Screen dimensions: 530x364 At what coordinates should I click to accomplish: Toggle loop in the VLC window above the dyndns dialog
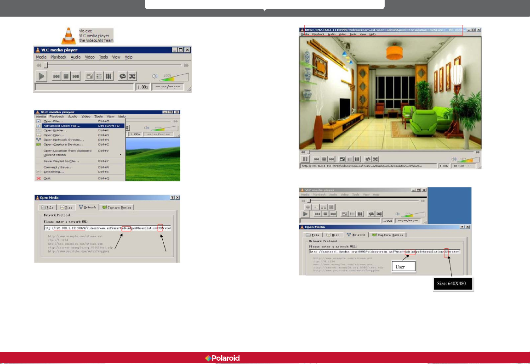click(x=371, y=214)
